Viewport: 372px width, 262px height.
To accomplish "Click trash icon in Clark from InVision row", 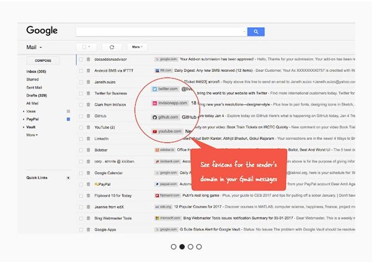I will pyautogui.click(x=88, y=105).
